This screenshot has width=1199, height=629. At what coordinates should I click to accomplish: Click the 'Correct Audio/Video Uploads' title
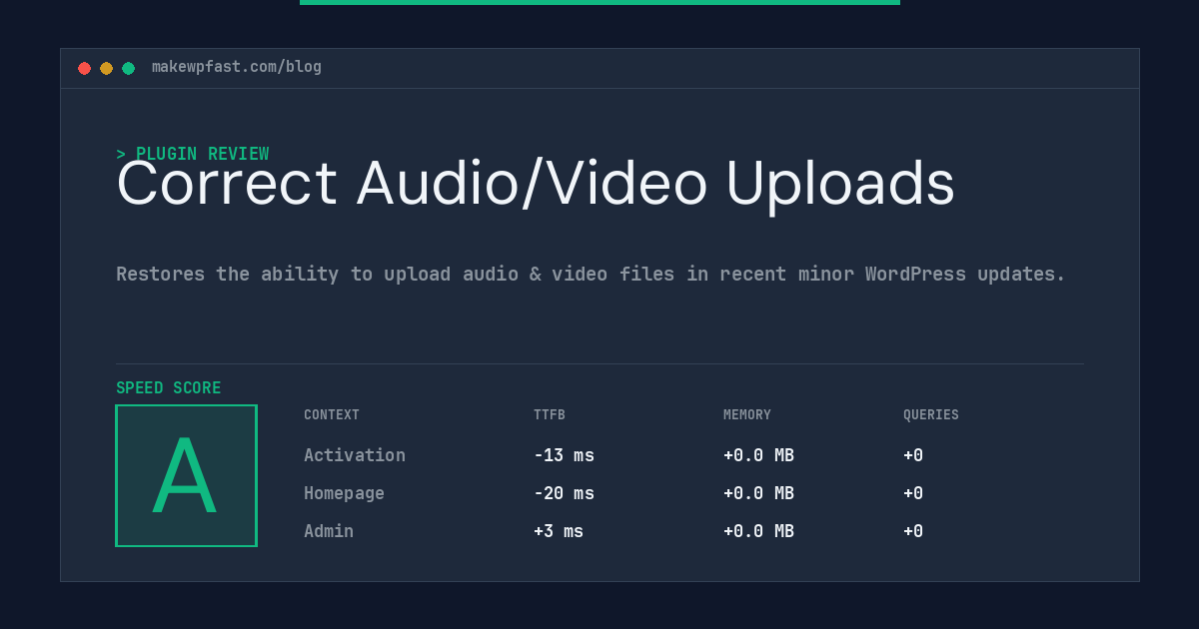tap(536, 185)
